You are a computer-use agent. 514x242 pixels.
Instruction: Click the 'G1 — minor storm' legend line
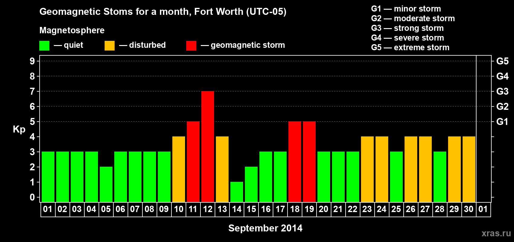[x=406, y=9]
